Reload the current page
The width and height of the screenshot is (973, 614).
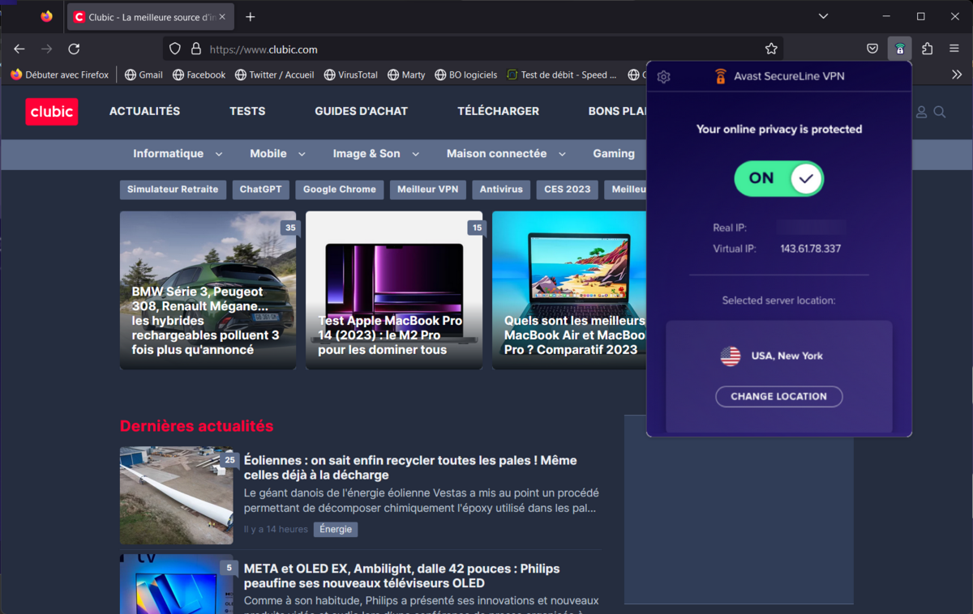click(74, 49)
